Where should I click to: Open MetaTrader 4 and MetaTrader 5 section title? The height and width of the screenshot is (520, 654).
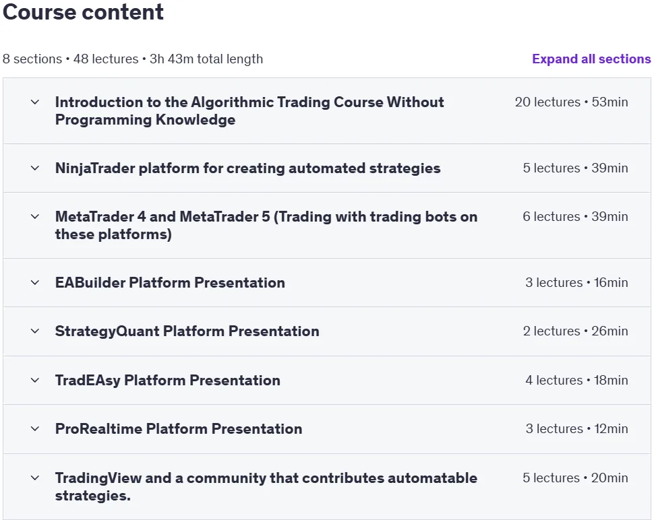click(x=266, y=226)
